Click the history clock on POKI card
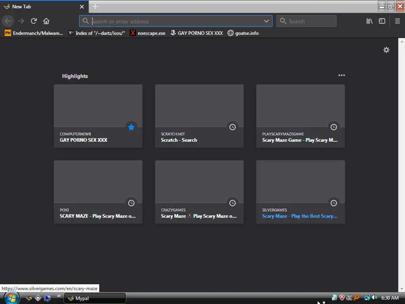Screen dimensions: 405x304 point(131,203)
